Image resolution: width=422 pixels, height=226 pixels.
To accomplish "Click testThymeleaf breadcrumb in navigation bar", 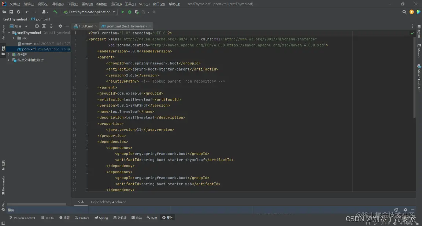I will [x=15, y=19].
